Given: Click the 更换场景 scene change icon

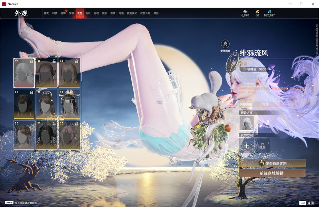Looking at the screenshot, I should point(225,44).
